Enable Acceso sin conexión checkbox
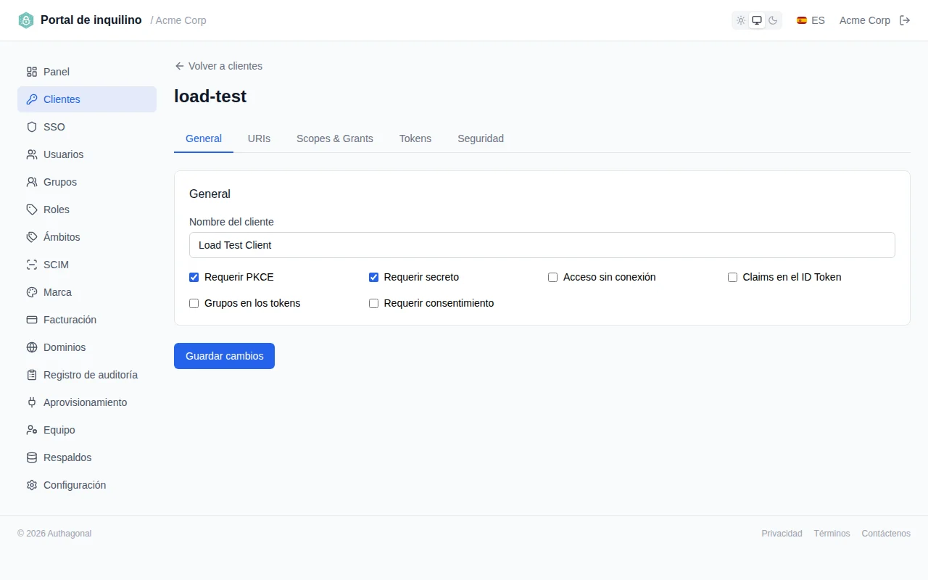The height and width of the screenshot is (580, 928). tap(553, 277)
